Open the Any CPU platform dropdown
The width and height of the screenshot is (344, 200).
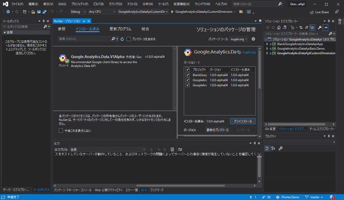coord(102,11)
